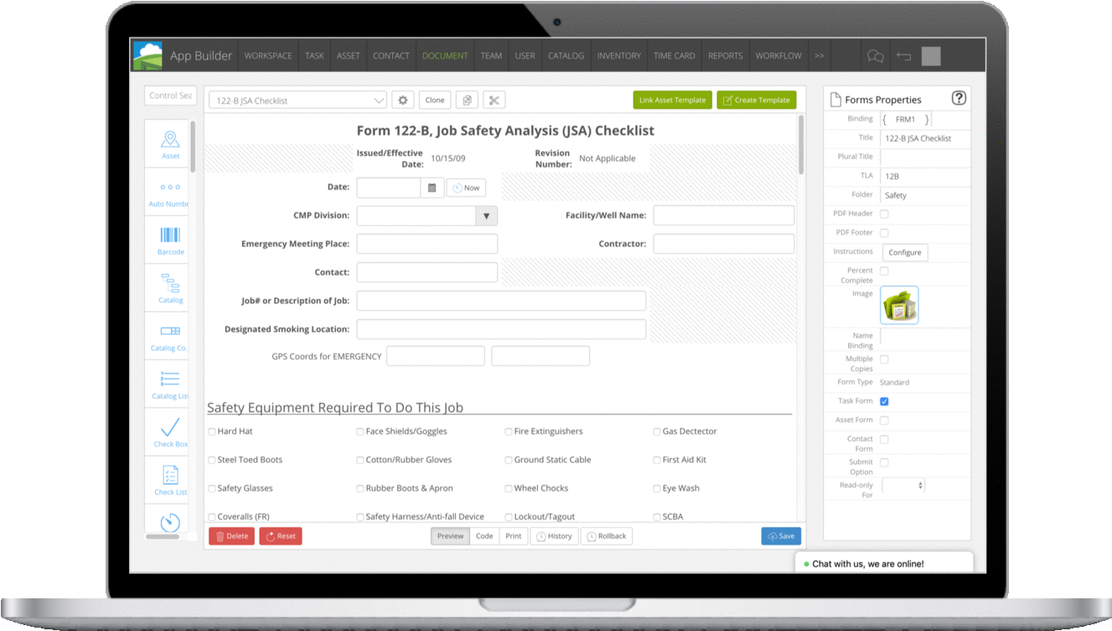Pick the Check List widget

point(169,478)
